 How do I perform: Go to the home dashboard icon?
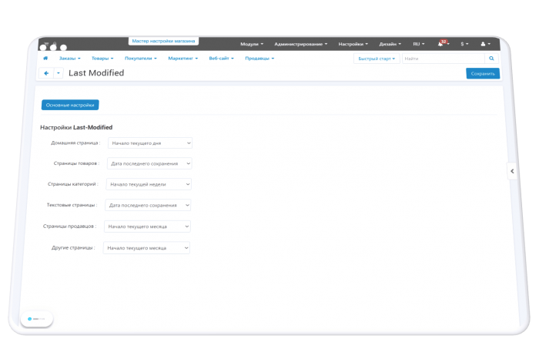click(45, 58)
